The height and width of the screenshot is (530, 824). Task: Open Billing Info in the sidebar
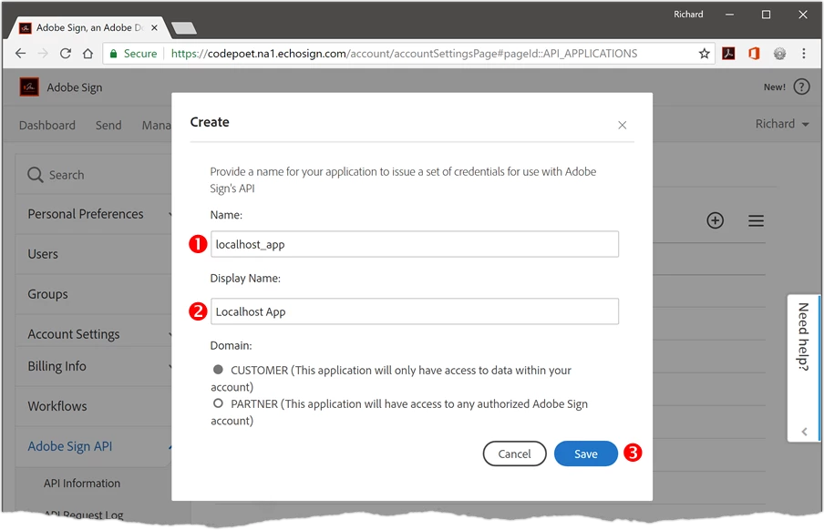click(94, 366)
